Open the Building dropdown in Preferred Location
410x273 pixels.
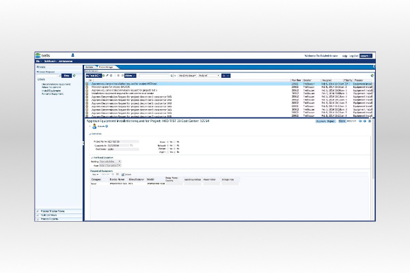tap(110, 162)
